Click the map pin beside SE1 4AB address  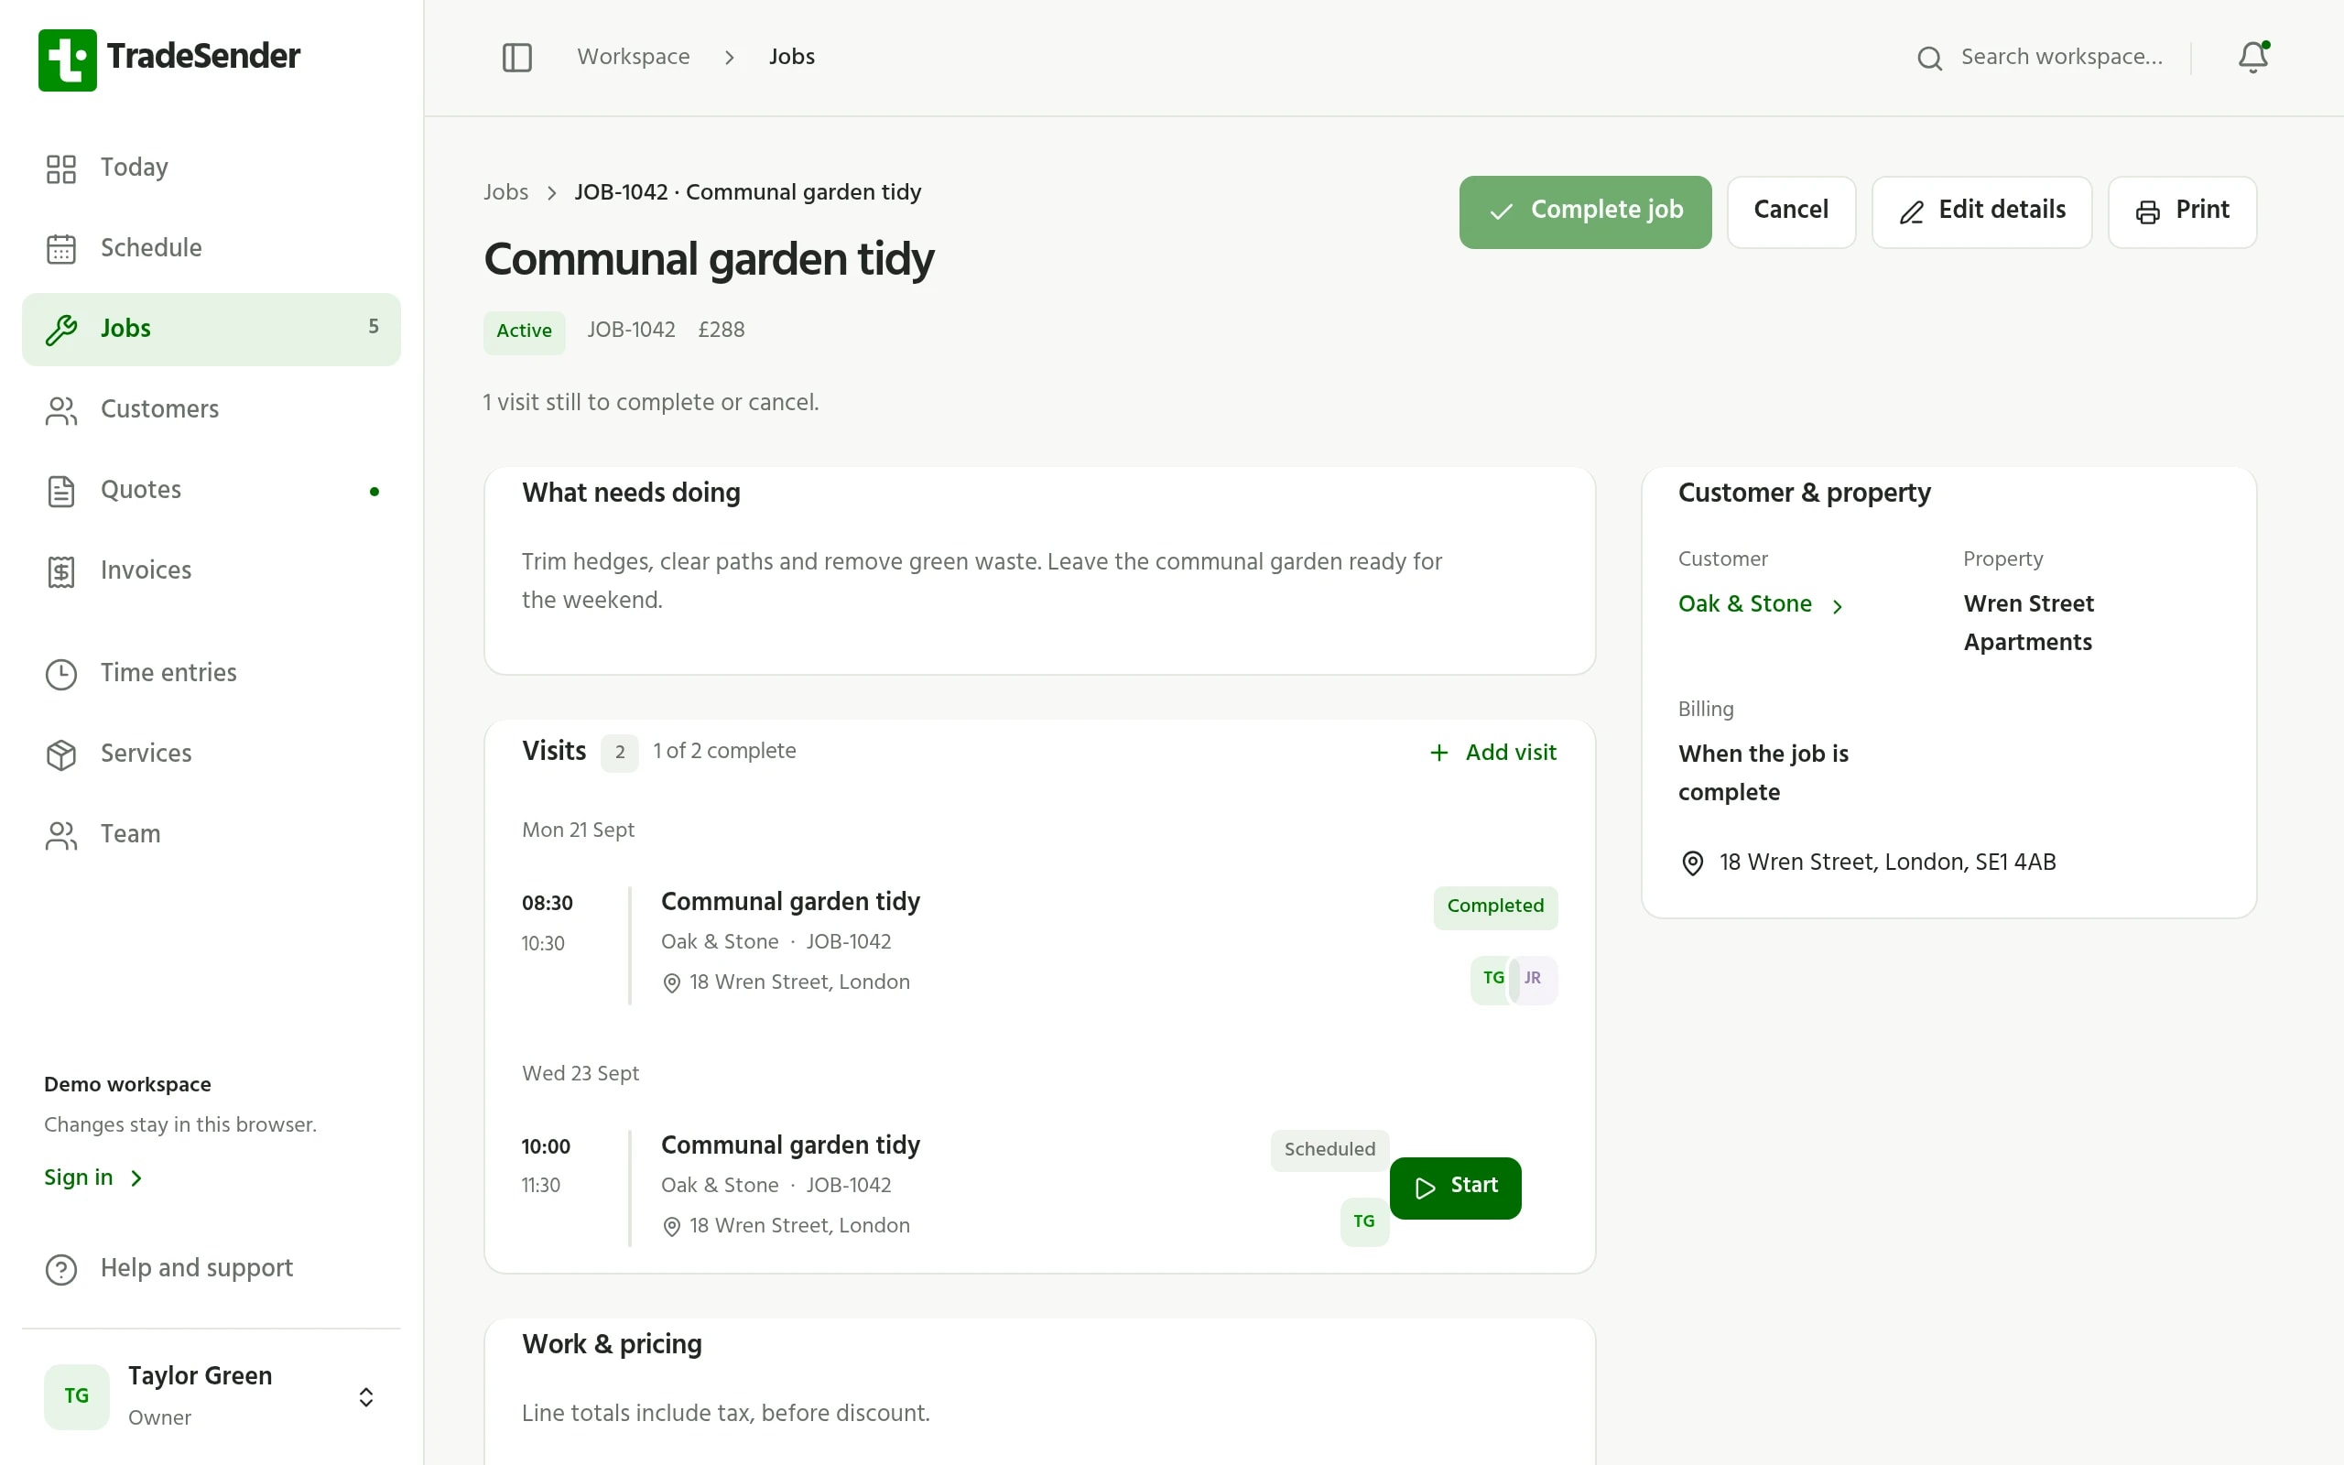[1692, 863]
